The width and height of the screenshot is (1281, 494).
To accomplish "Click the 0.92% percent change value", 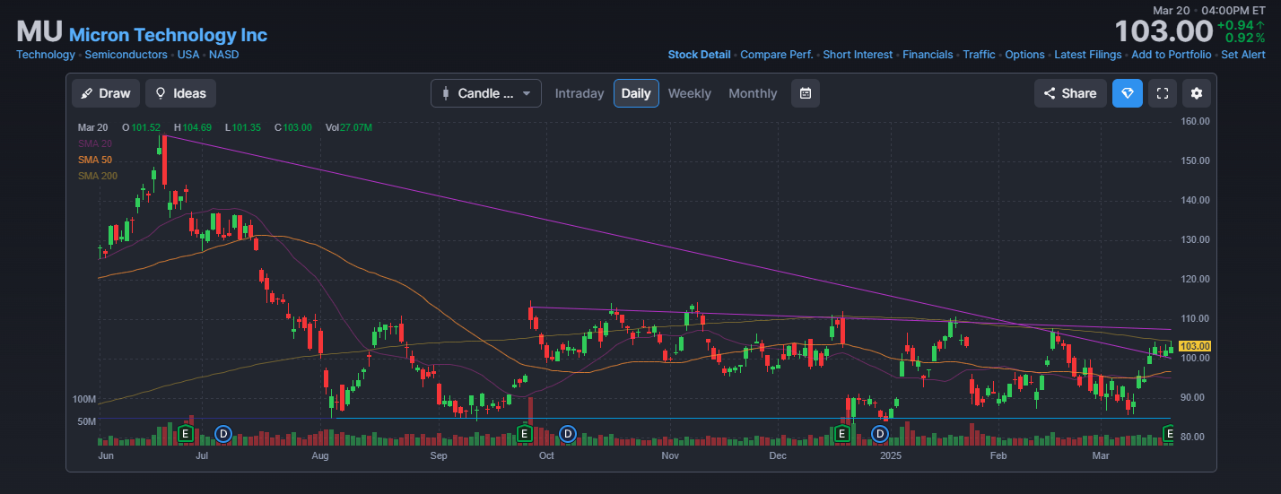I will point(1245,39).
